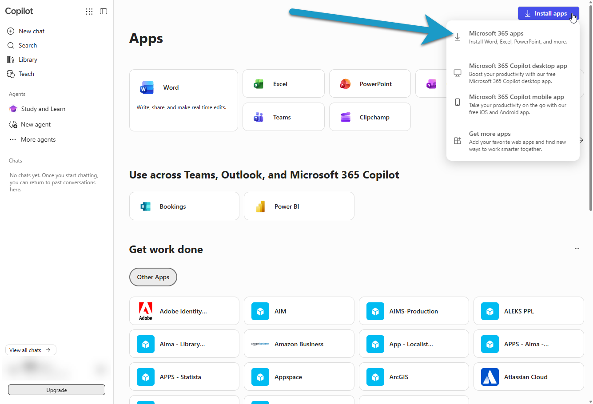Click the More agents ellipsis icon
Viewport: 593px width, 404px height.
click(13, 139)
